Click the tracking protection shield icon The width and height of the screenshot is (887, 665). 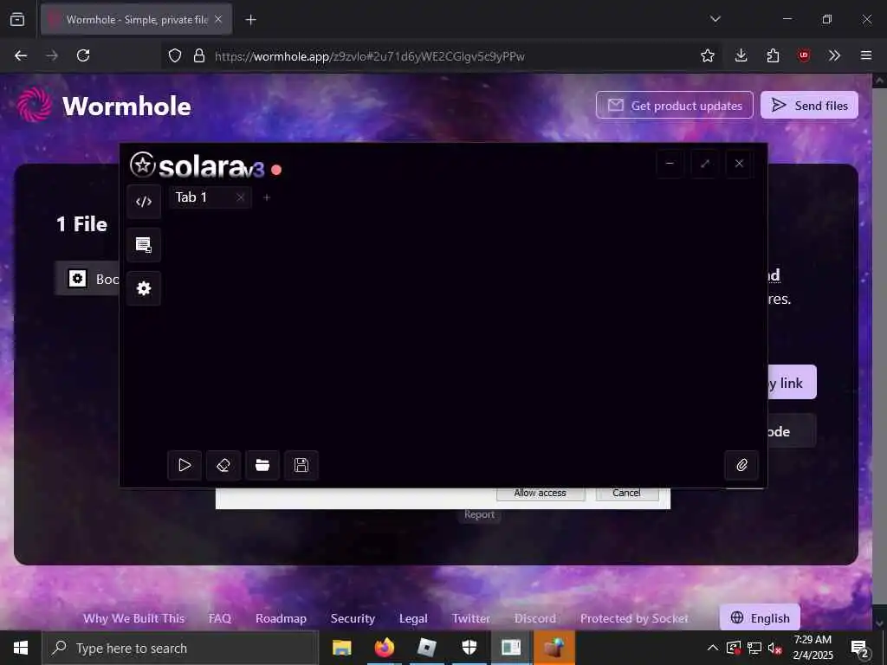175,55
